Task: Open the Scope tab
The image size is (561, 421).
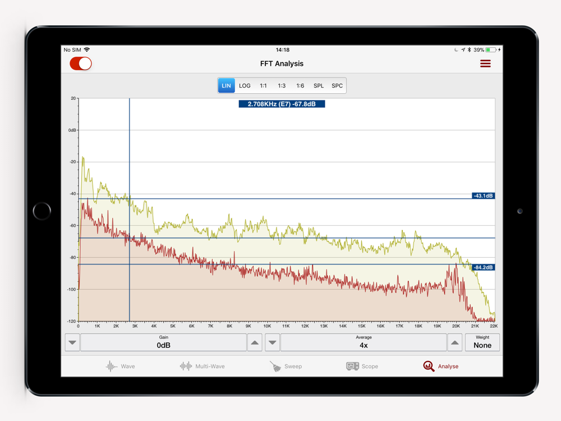Action: pos(362,366)
